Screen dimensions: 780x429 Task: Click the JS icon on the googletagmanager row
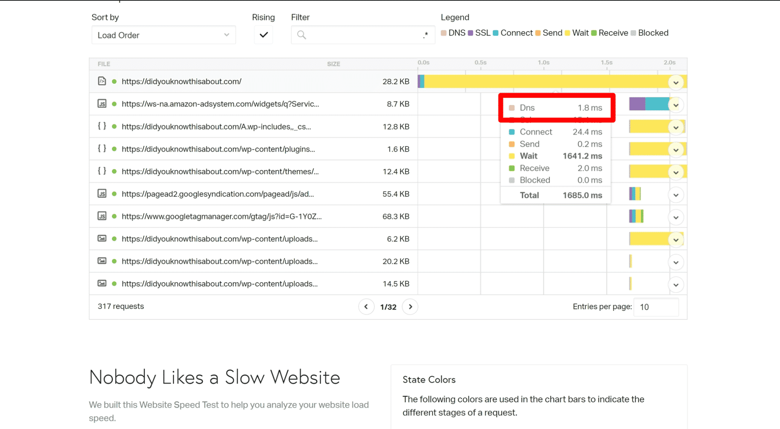[x=102, y=216]
